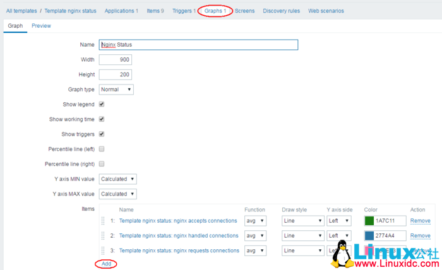
Task: Open the Y axis MAX value dropdown
Action: 117,194
